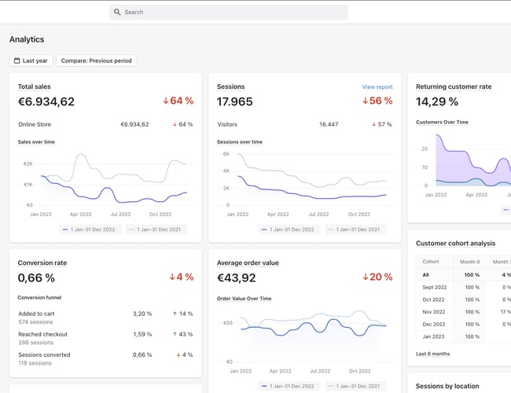Click the green up arrow for Reached checkout
Screen dimensions: 511x393
[175, 334]
